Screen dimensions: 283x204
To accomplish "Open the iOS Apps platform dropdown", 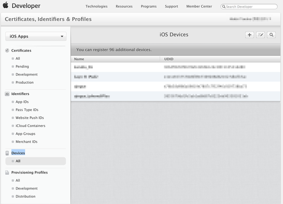I will (x=36, y=36).
